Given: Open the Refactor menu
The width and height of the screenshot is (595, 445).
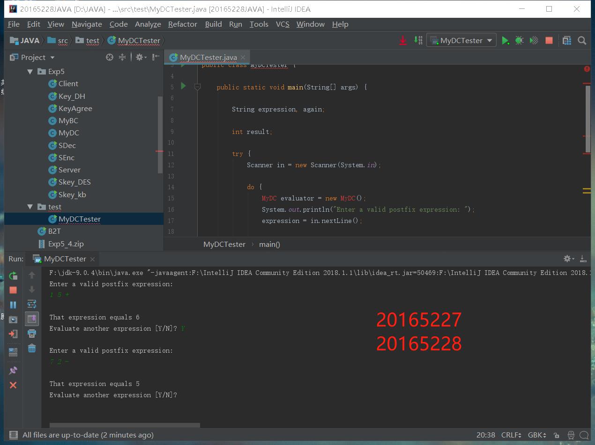Looking at the screenshot, I should pyautogui.click(x=182, y=24).
